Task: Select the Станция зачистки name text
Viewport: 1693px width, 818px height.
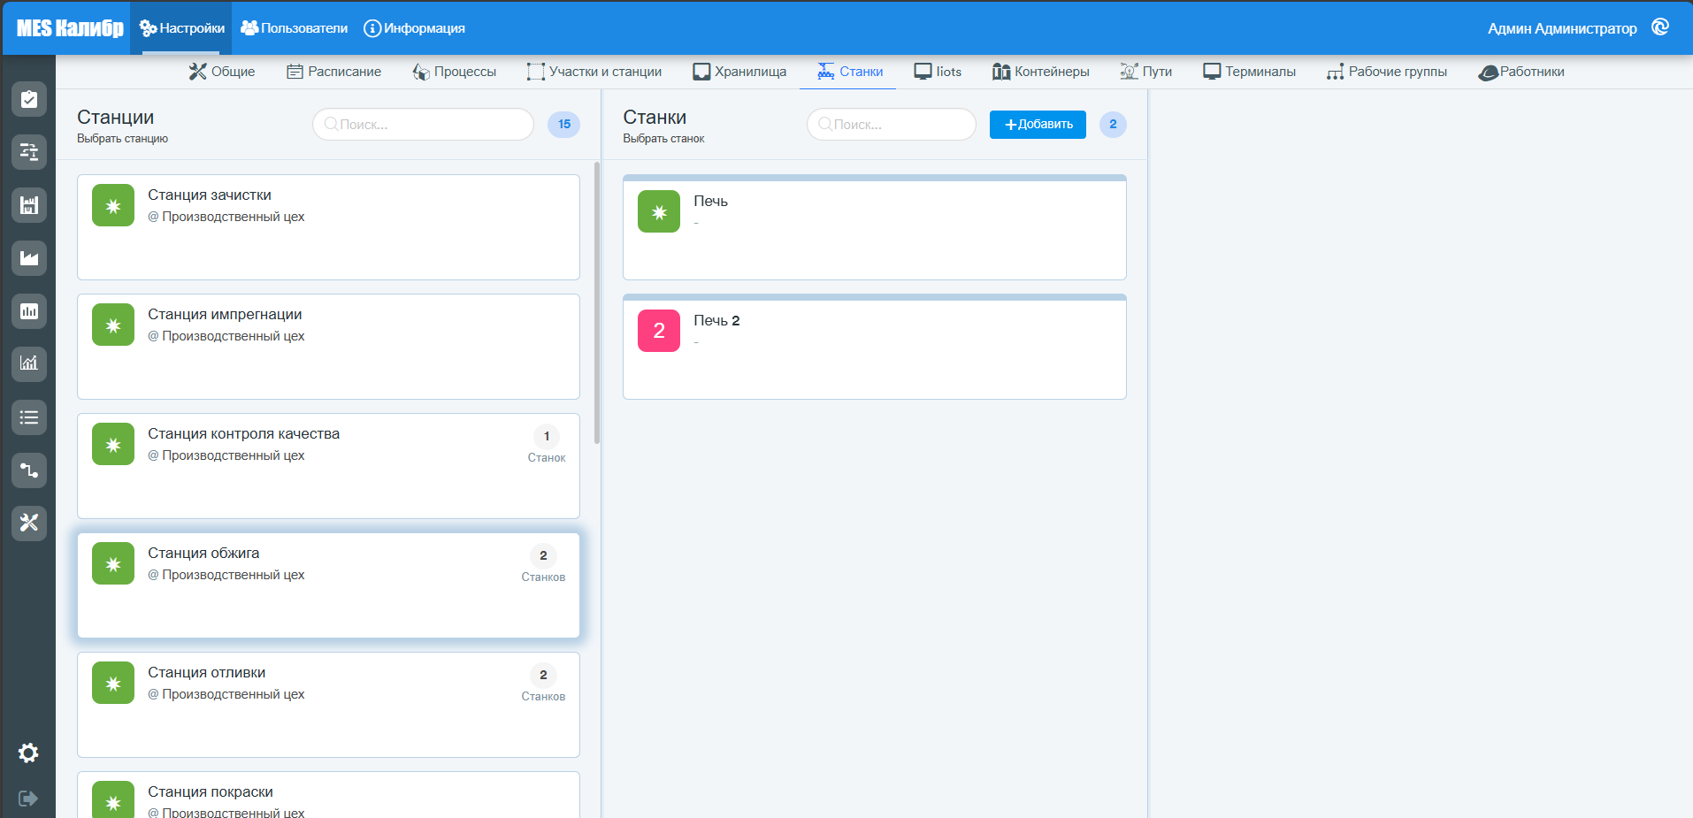Action: [210, 195]
